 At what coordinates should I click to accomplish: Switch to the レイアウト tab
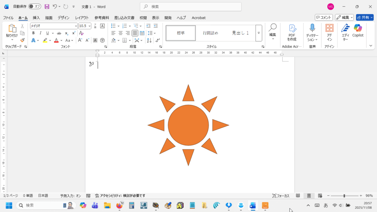(x=82, y=18)
